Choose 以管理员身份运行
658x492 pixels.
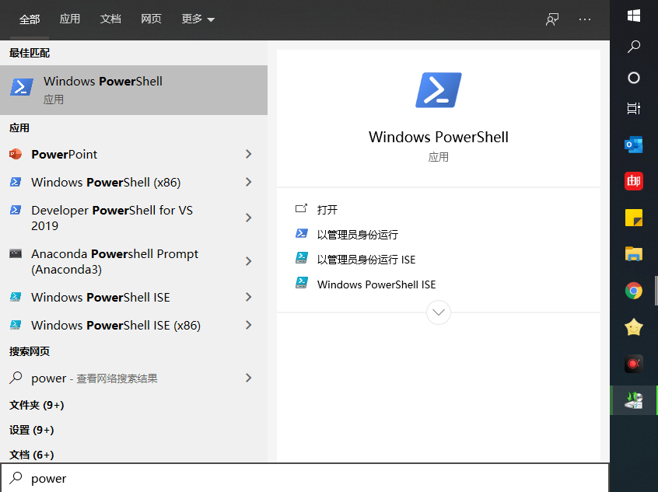358,235
